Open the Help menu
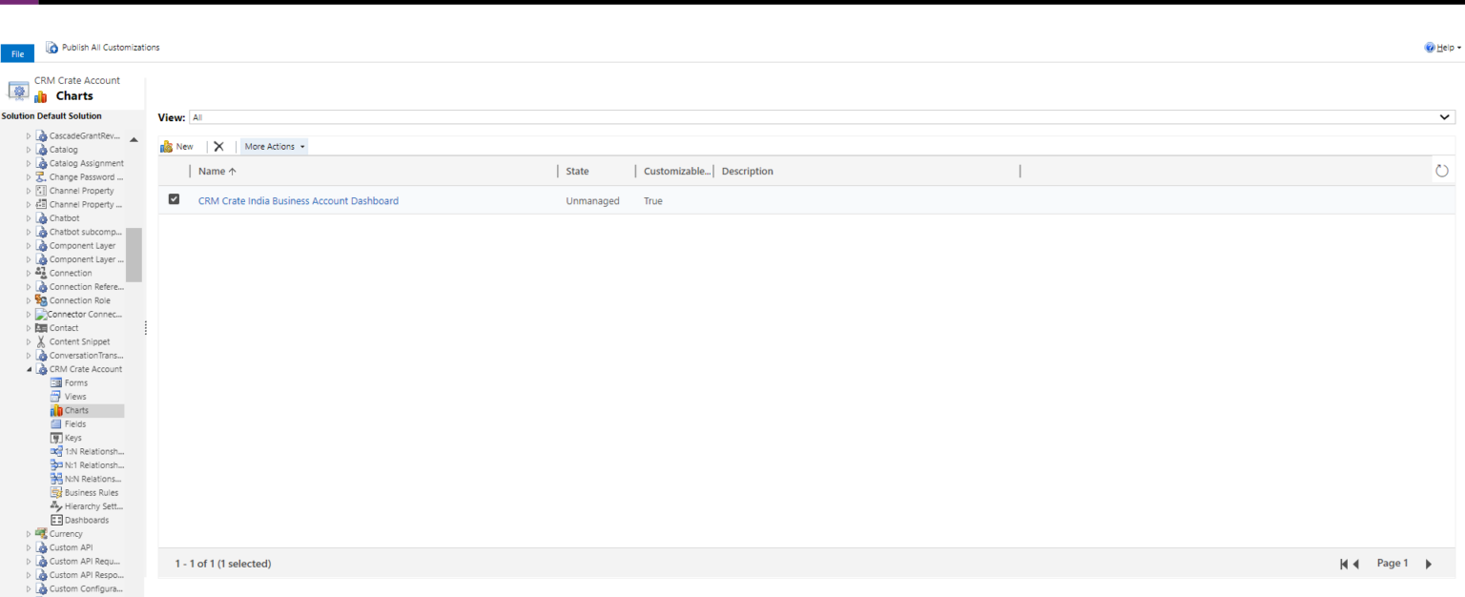Image resolution: width=1465 pixels, height=597 pixels. point(1443,46)
